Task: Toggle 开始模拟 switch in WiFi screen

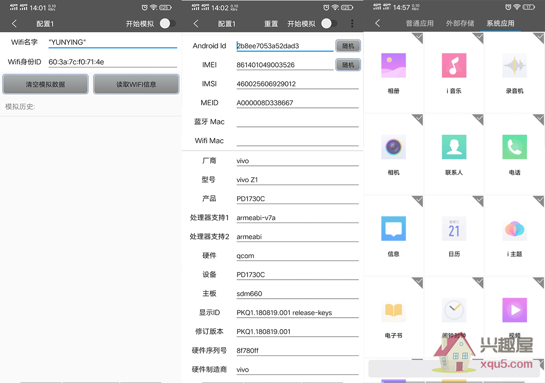Action: coord(168,24)
